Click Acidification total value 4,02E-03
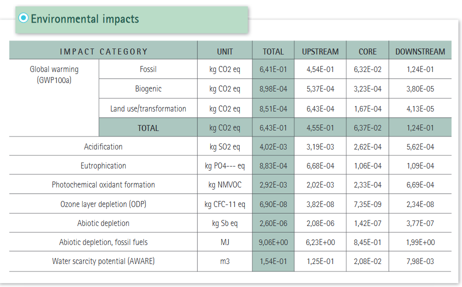462x287 pixels. click(273, 146)
